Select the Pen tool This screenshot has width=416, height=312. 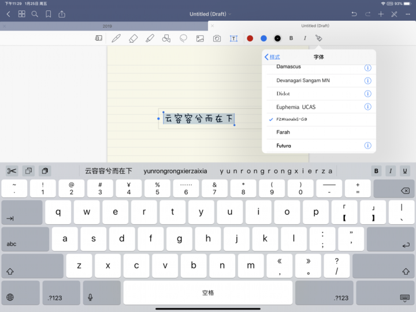116,39
